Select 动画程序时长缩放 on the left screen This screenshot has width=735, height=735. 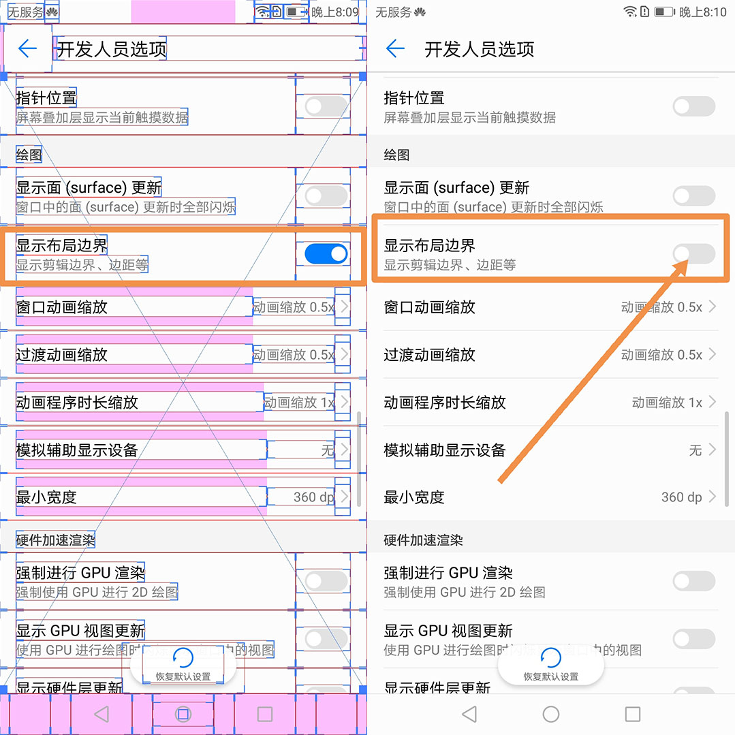[x=77, y=402]
